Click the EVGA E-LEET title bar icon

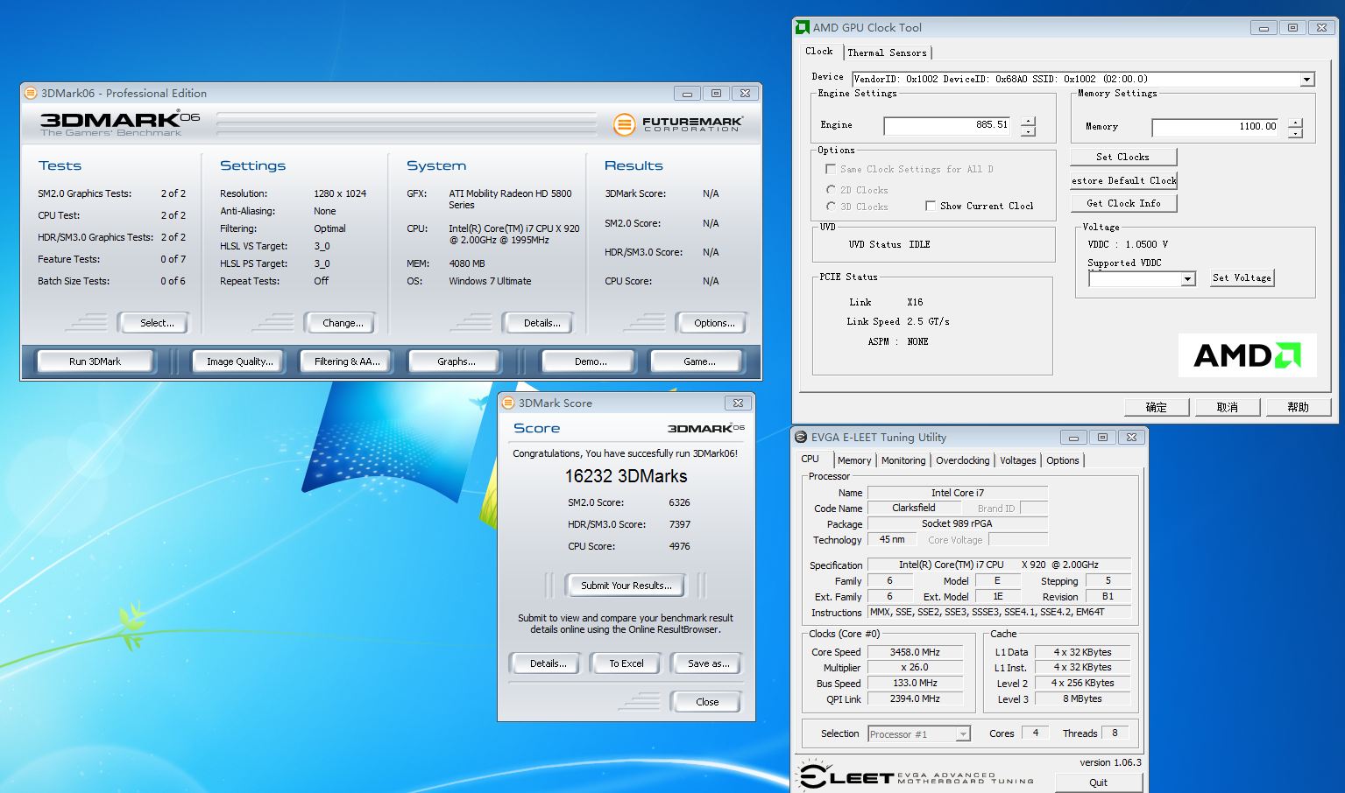point(801,437)
